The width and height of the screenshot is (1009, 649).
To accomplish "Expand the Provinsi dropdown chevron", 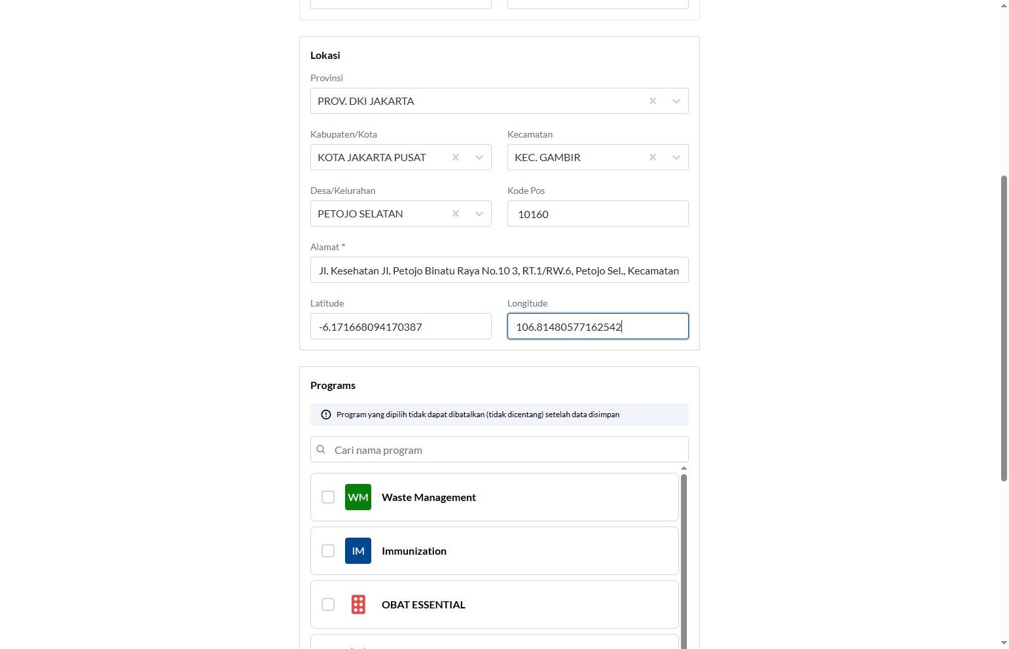I will point(676,101).
